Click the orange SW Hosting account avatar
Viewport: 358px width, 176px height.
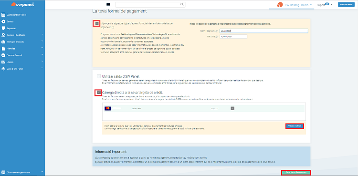click(280, 5)
